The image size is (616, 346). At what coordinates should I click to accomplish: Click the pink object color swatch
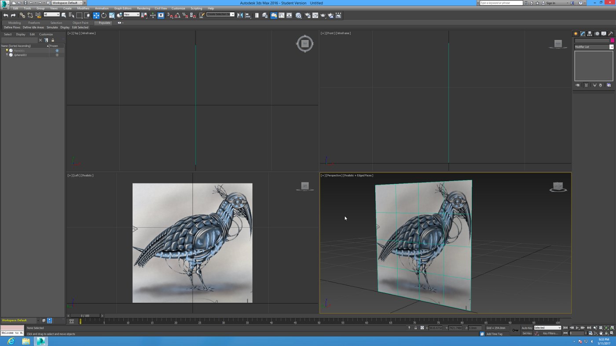tap(612, 40)
